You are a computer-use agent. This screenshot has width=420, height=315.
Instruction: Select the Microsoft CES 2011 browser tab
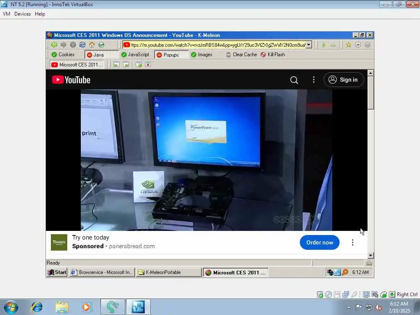point(77,65)
